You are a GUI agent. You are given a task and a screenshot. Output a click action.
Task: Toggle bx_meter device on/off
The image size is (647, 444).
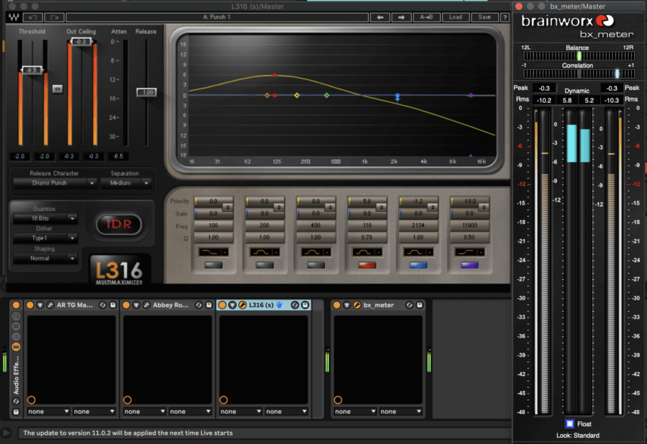336,306
